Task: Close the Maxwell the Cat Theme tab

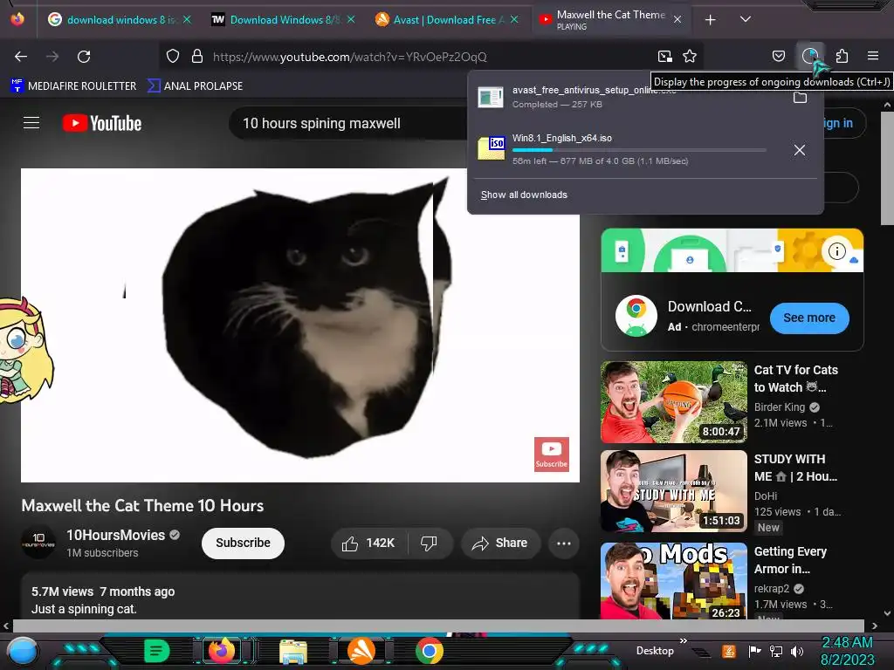Action: (677, 20)
